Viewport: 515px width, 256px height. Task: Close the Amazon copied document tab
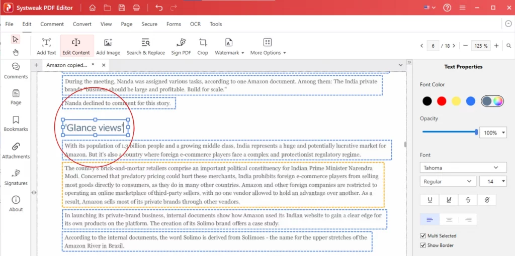(x=104, y=65)
